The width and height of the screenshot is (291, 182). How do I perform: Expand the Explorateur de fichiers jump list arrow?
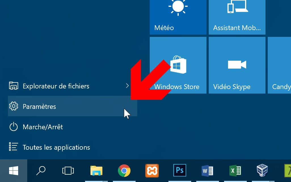(127, 86)
